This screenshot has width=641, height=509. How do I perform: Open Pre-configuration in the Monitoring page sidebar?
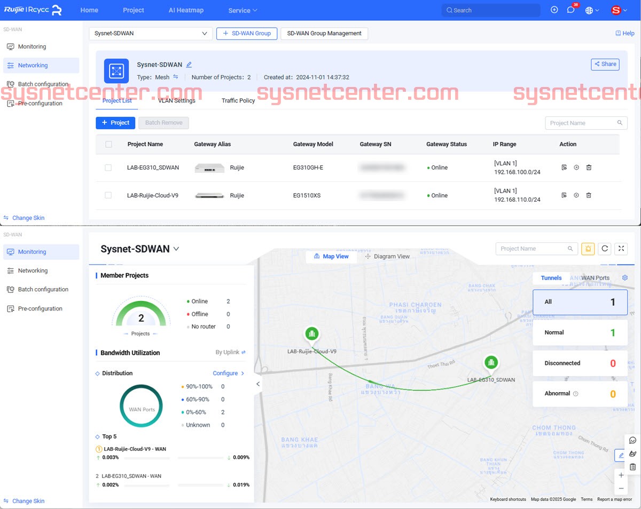pos(41,309)
